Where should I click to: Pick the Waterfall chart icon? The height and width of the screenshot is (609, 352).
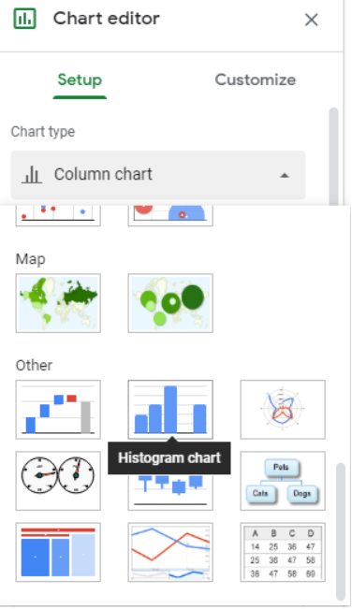click(58, 410)
